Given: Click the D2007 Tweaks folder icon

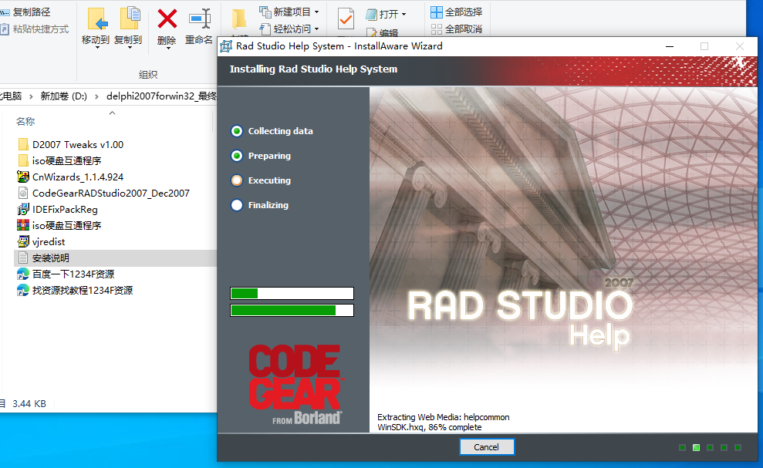Looking at the screenshot, I should click(23, 144).
